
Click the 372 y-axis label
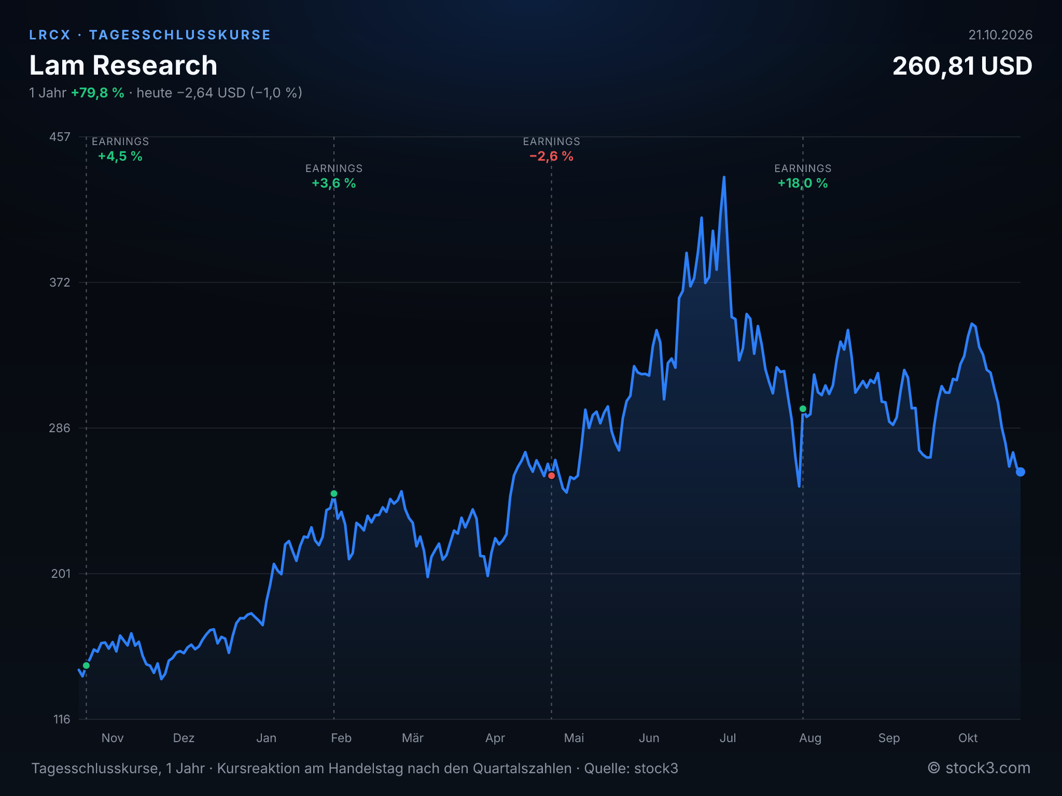point(60,282)
